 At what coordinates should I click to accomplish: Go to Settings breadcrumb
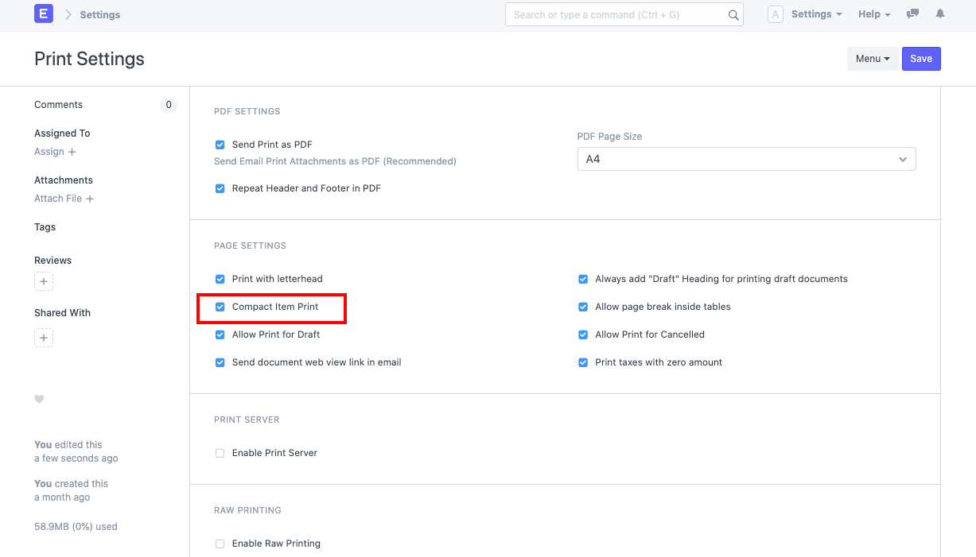(100, 14)
